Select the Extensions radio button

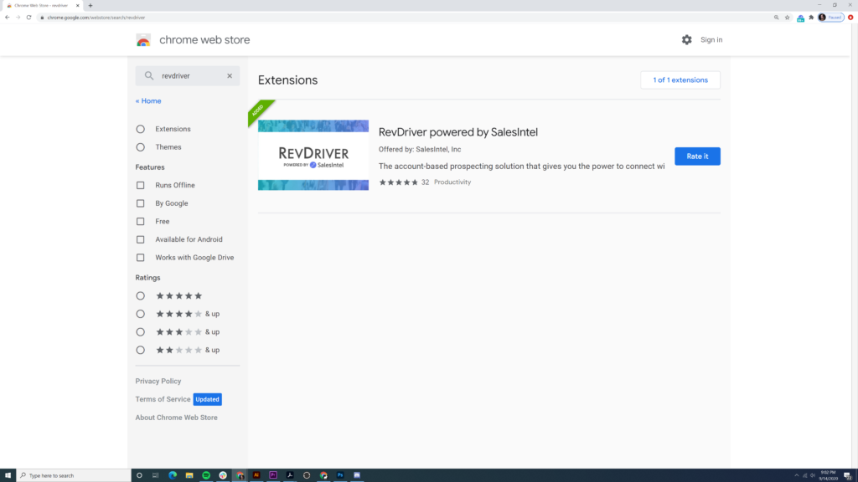(141, 129)
